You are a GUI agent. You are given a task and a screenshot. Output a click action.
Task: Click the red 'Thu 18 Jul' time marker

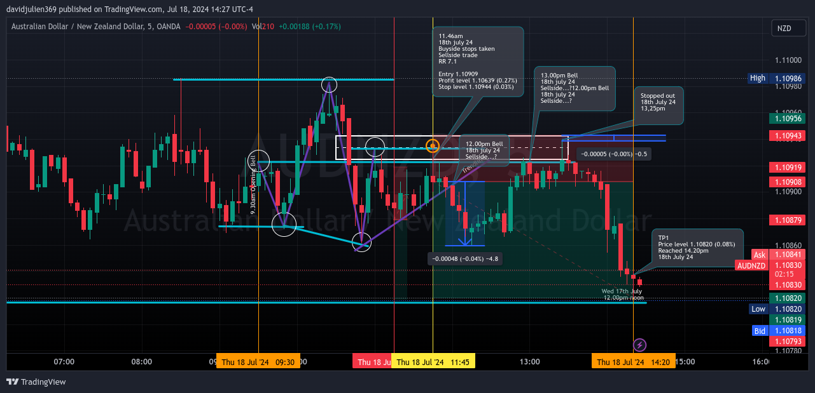[x=372, y=362]
